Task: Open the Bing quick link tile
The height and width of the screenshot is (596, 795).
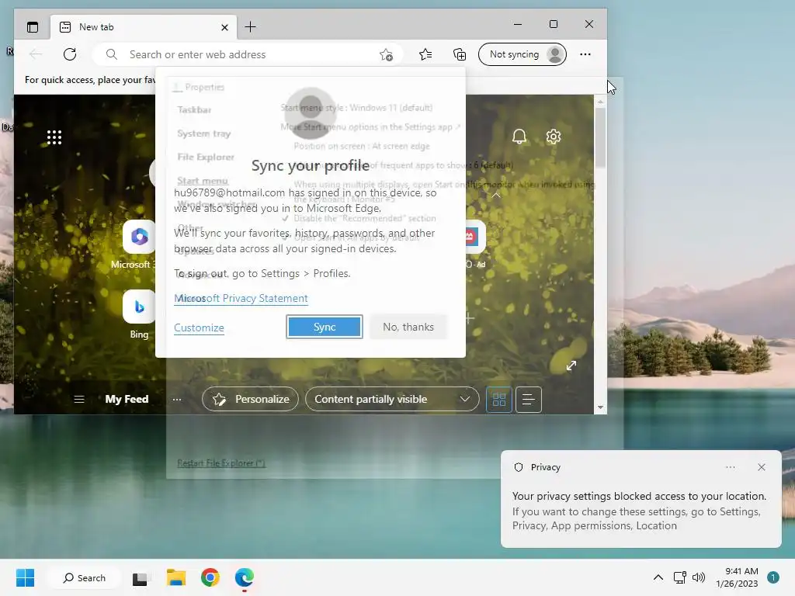Action: tap(139, 307)
